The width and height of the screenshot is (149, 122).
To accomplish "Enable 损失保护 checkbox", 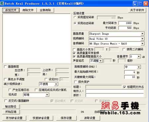I will [x=75, y=82].
